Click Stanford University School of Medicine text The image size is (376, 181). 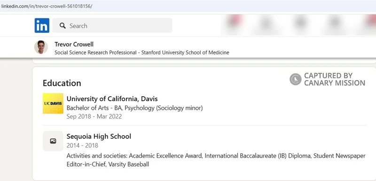(185, 53)
